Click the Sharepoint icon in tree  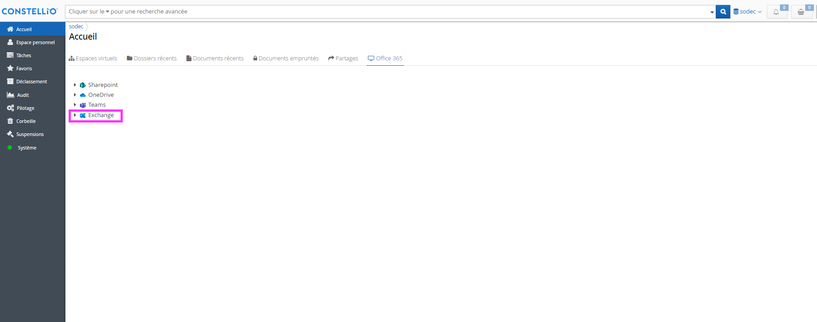point(83,85)
